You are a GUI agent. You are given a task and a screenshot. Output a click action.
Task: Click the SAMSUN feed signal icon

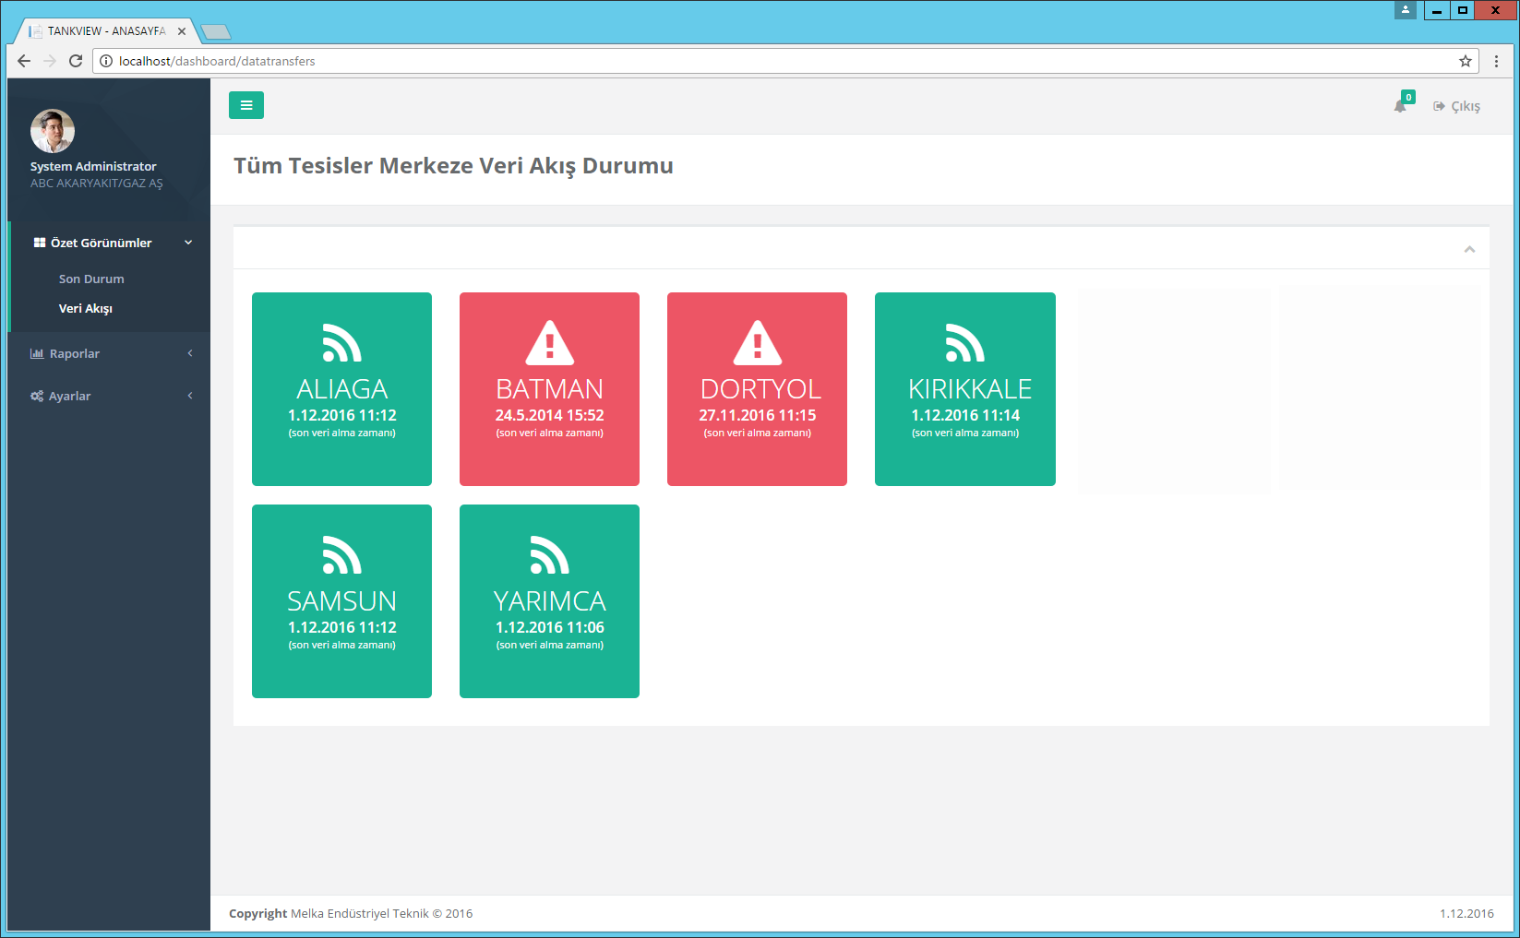click(341, 555)
